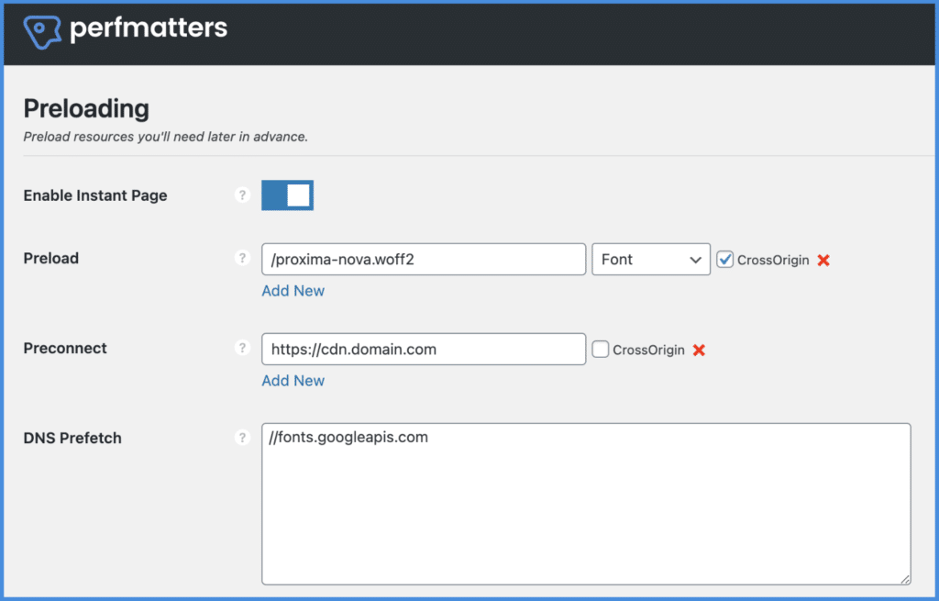Check CrossOrigin for the Preconnect entry
The image size is (939, 601).
tap(600, 350)
